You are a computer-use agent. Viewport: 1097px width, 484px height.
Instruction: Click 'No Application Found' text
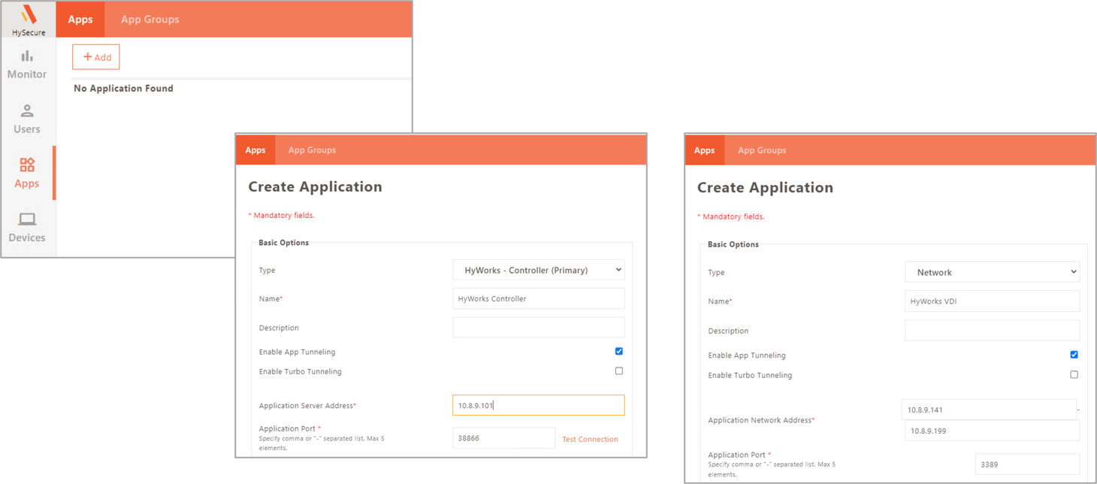(x=123, y=88)
